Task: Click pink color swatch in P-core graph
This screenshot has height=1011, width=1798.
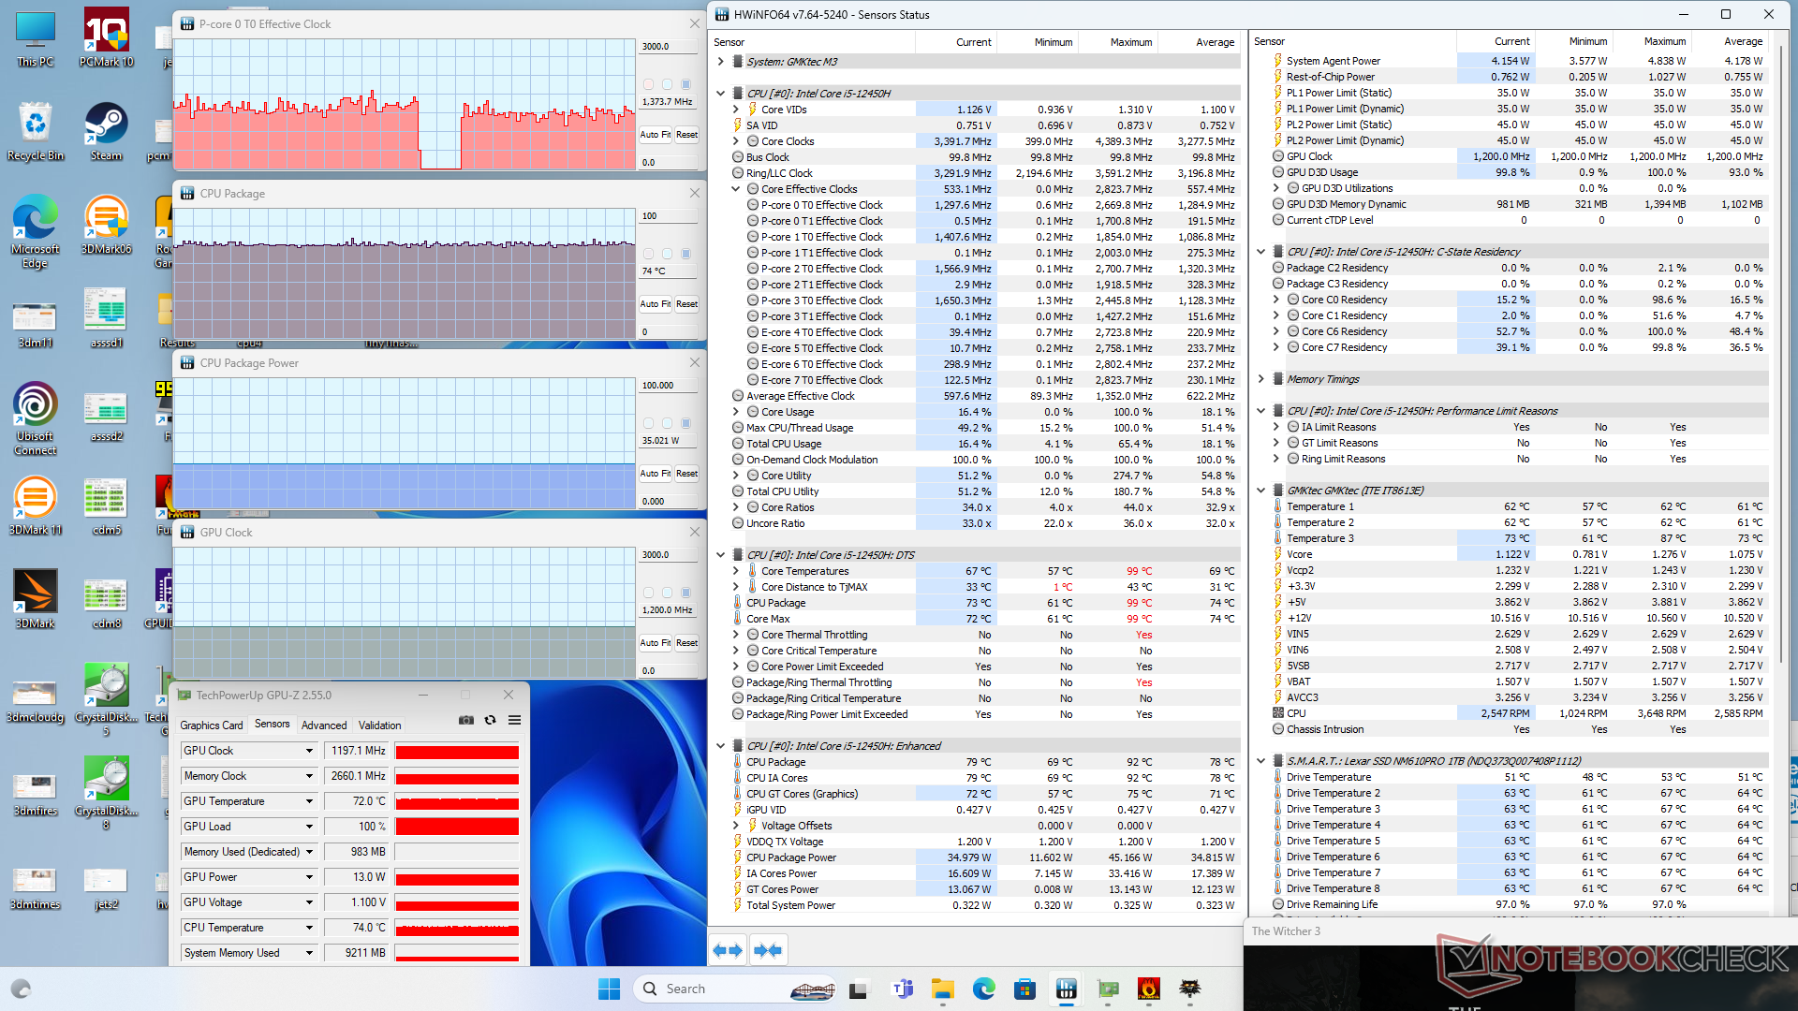Action: pyautogui.click(x=648, y=84)
